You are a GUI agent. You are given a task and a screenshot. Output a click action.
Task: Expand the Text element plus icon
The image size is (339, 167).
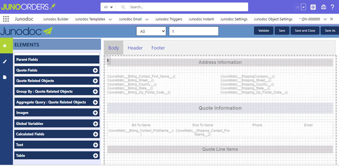tap(95, 145)
